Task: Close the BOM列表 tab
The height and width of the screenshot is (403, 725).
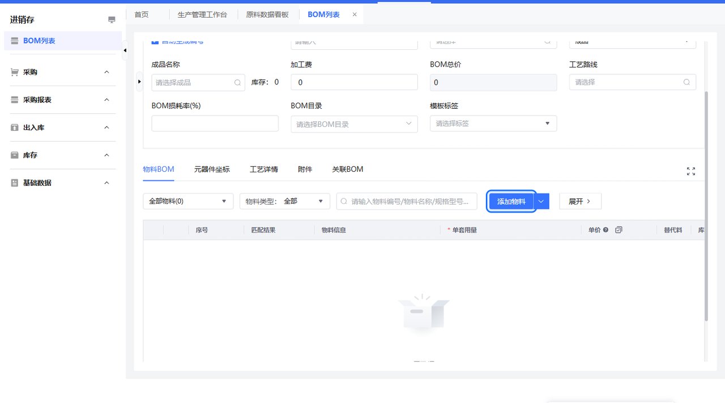Action: 355,15
